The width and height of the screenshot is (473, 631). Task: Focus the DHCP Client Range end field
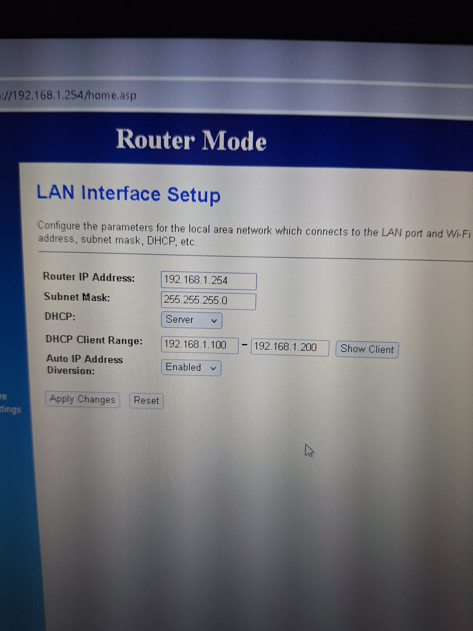coord(290,348)
